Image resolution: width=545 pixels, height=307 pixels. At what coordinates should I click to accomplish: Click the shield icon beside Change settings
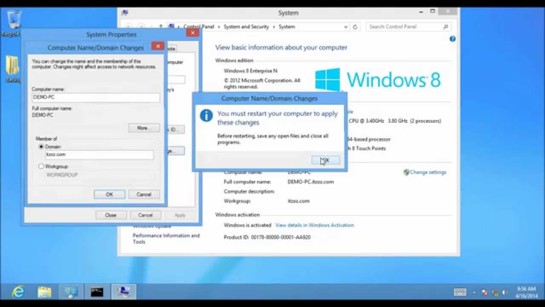(x=407, y=172)
